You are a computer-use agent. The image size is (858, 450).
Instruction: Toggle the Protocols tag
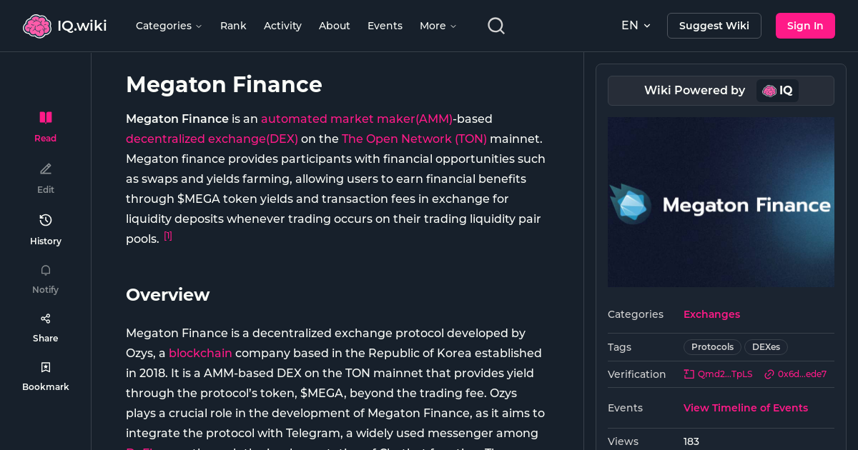[x=711, y=346]
